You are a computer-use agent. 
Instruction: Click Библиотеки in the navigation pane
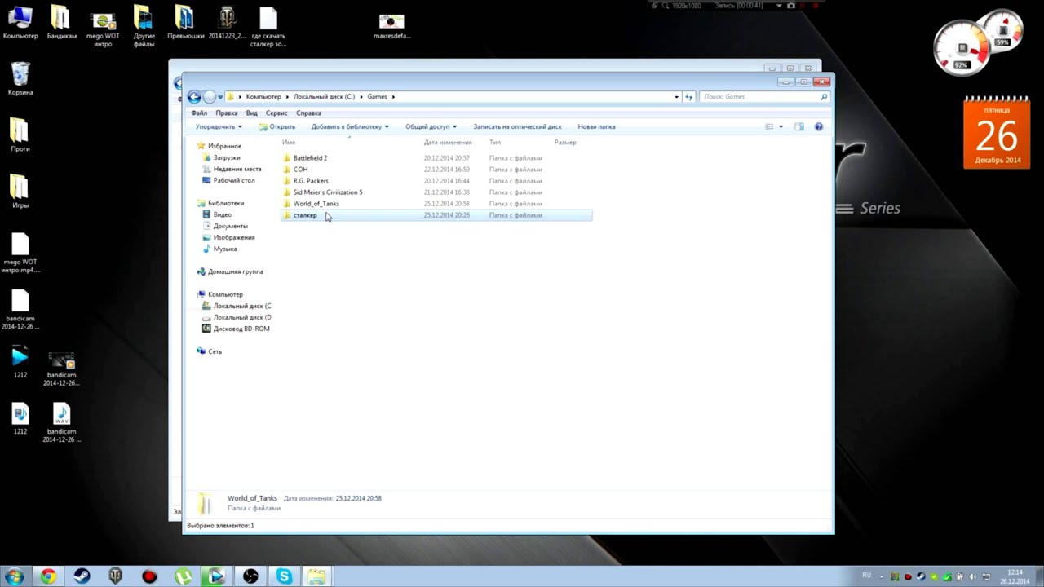225,203
